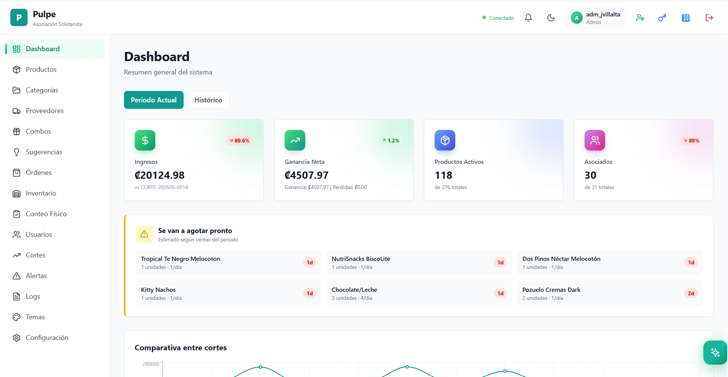Click the ₡20124.98 Ingresos value

160,175
